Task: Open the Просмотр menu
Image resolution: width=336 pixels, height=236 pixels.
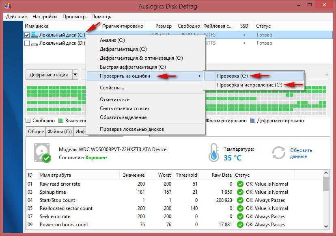Action: point(74,17)
